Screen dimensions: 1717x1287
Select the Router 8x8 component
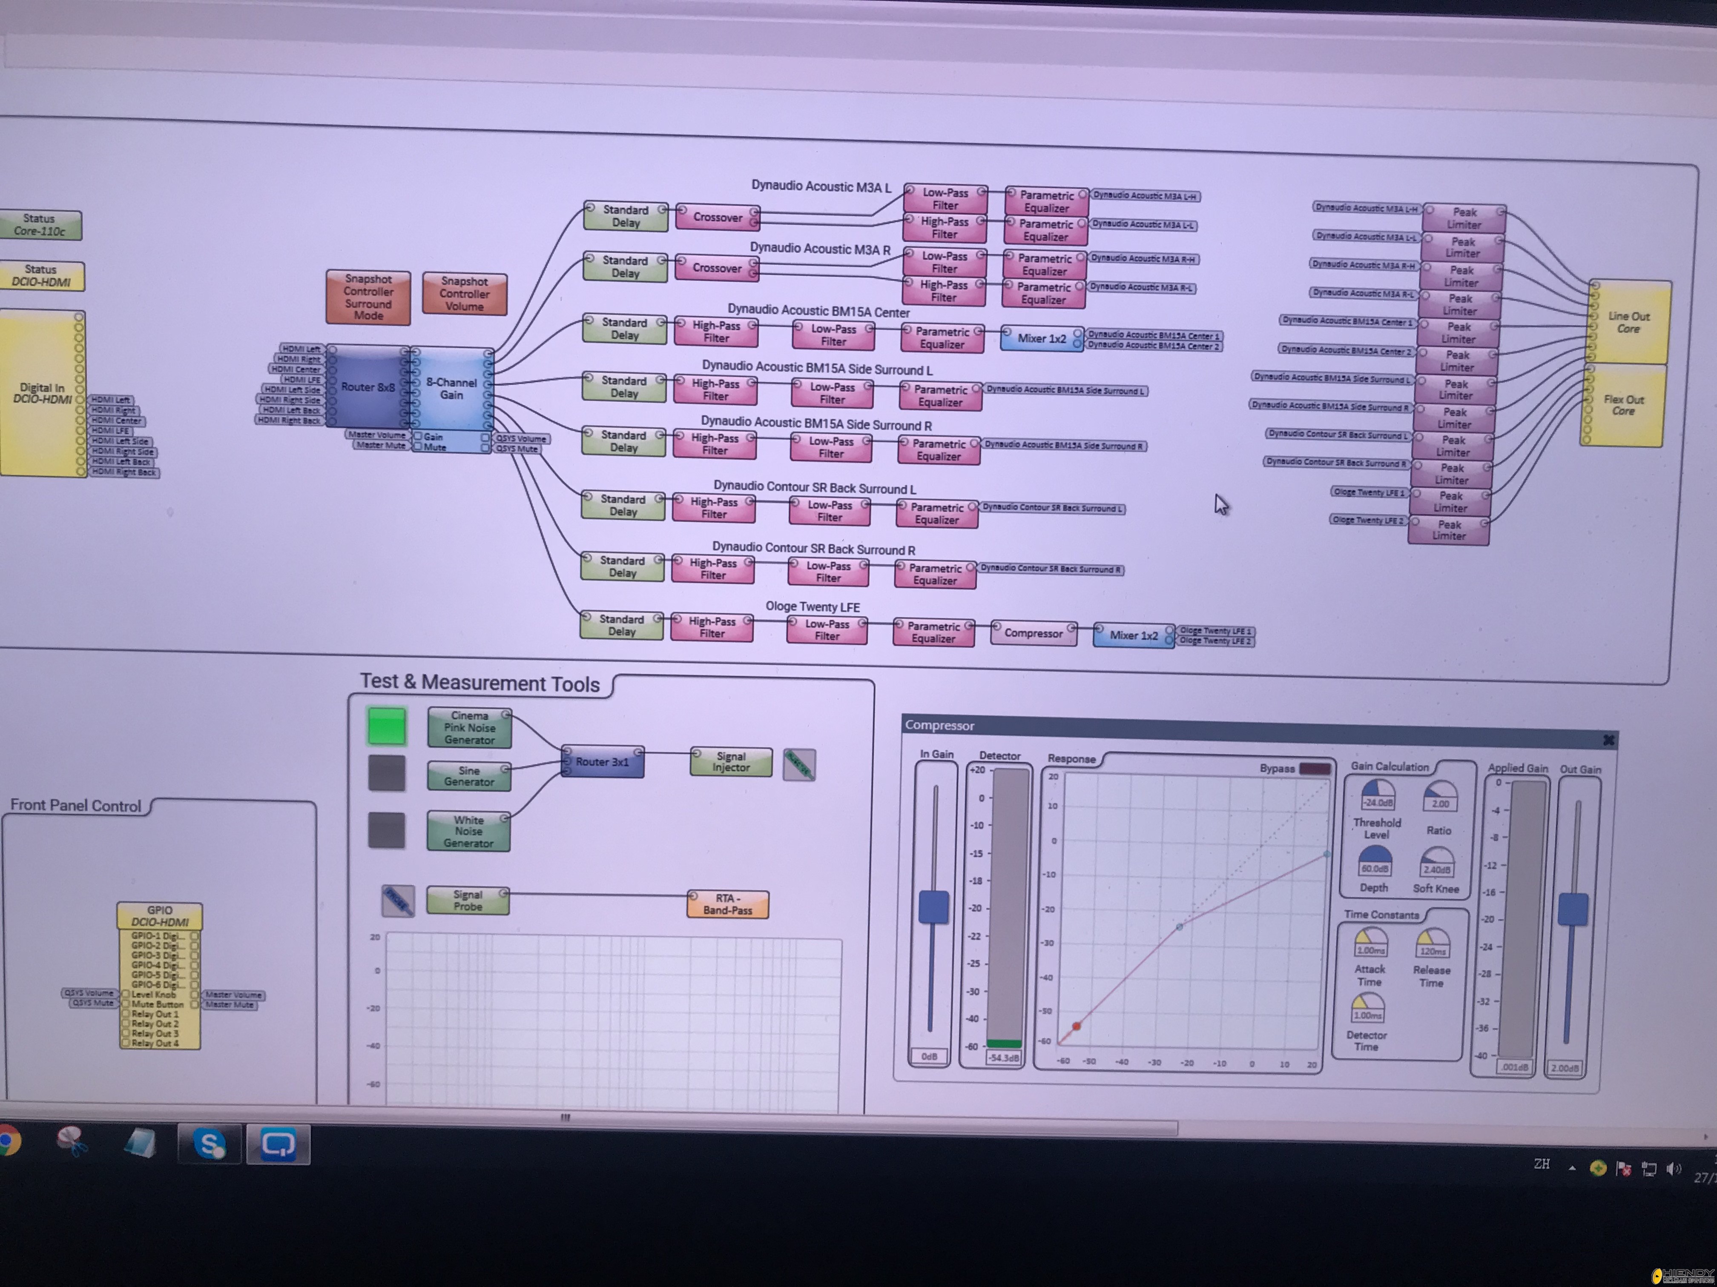pos(368,386)
